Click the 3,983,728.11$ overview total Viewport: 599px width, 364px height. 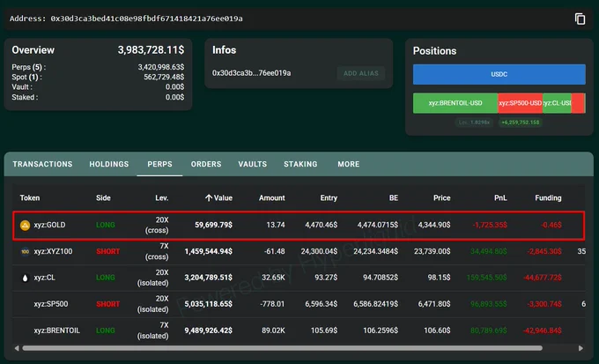point(151,50)
